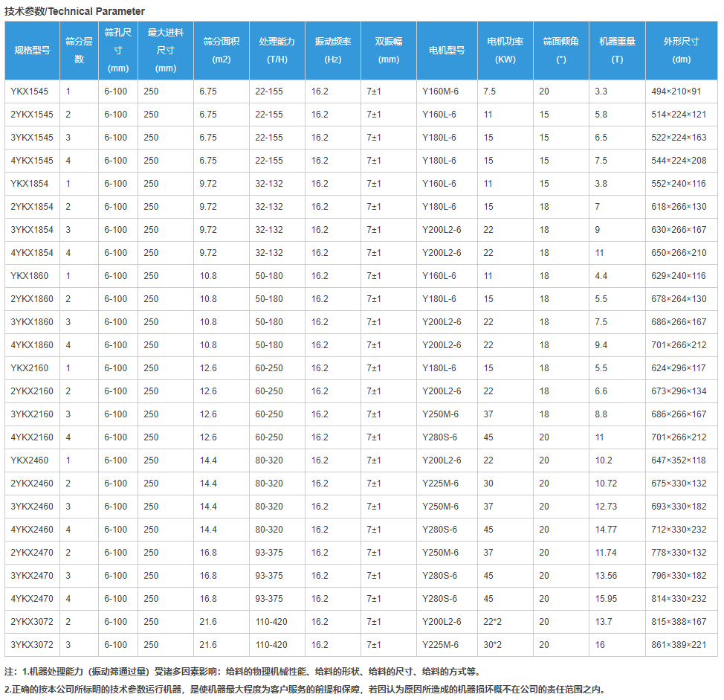Click the 电机型号 column header
This screenshot has height=700, width=724.
[447, 51]
